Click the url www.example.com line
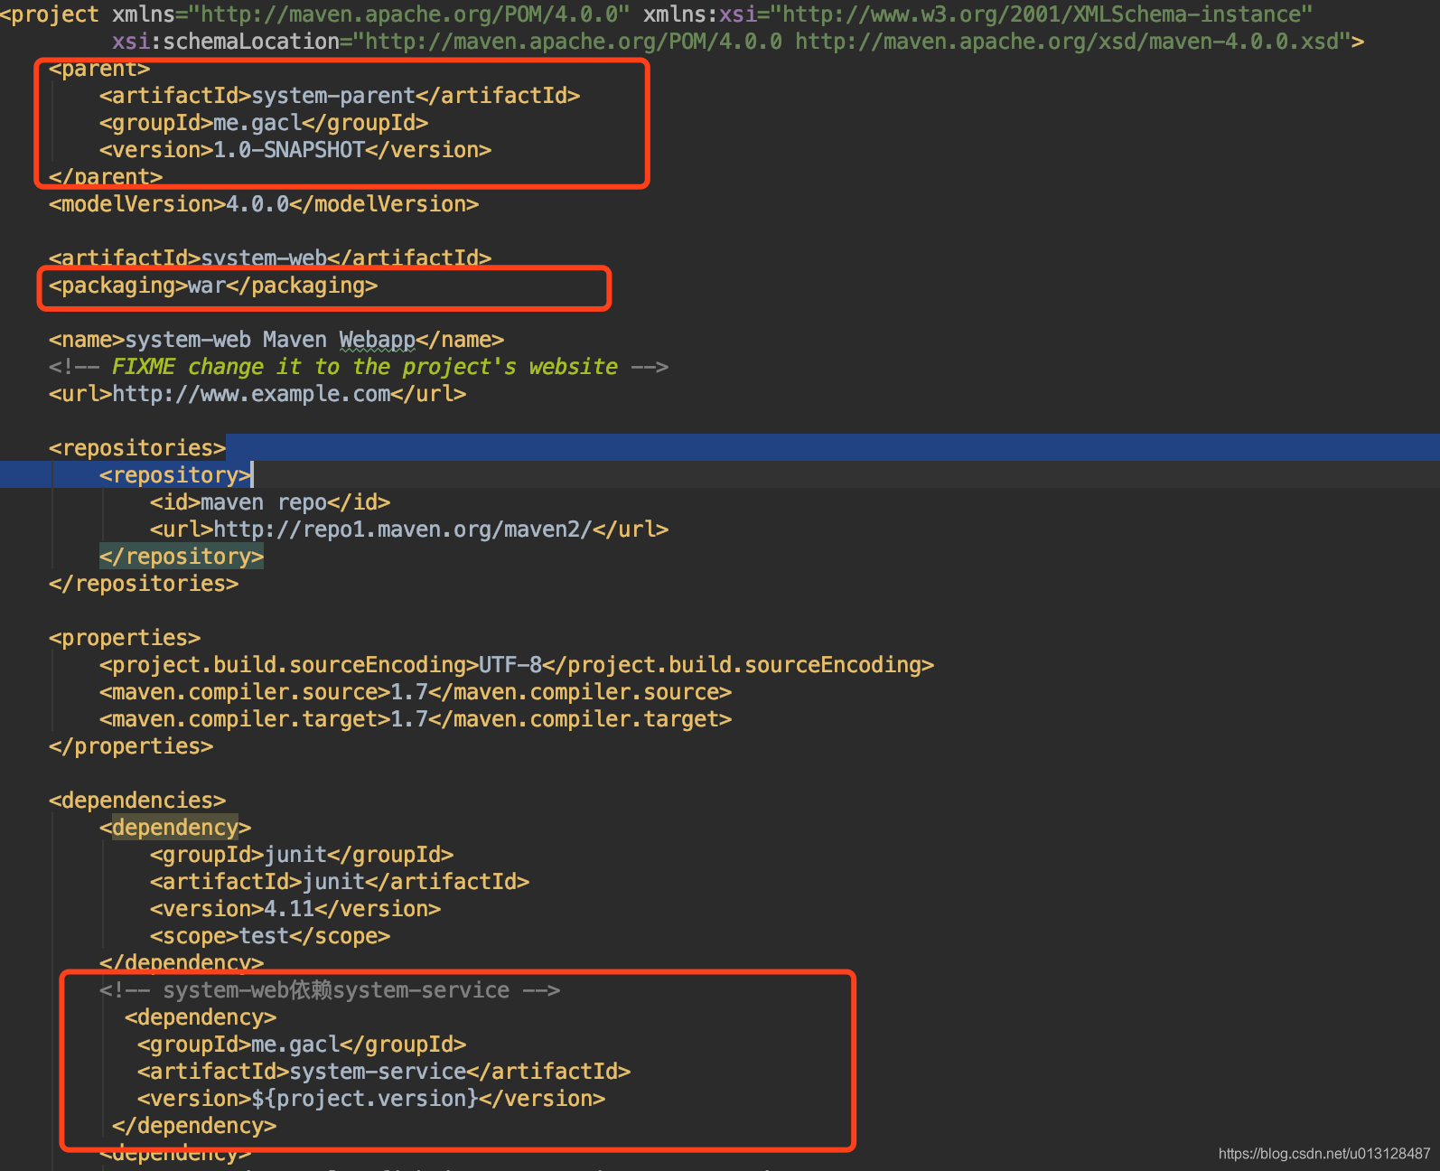Screen dimensions: 1440x1171 click(x=257, y=394)
